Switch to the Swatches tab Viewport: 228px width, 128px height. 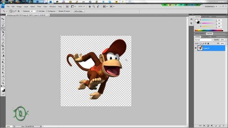[205, 17]
